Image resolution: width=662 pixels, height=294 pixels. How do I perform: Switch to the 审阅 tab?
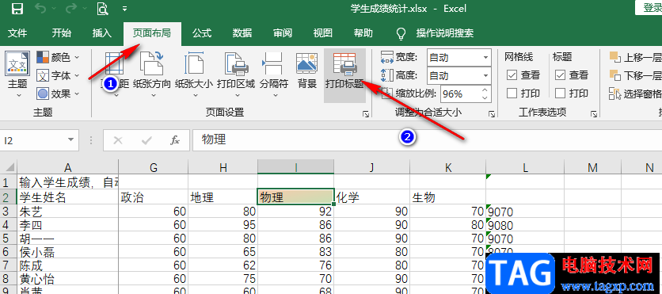(283, 33)
